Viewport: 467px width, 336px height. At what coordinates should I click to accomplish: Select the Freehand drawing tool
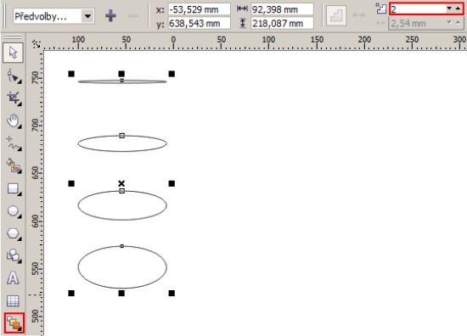(x=13, y=143)
